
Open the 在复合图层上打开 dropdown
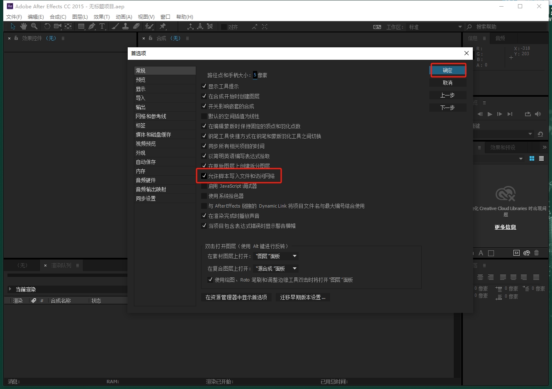point(276,269)
